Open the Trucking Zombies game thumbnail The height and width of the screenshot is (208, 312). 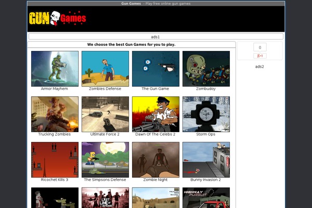(55, 114)
